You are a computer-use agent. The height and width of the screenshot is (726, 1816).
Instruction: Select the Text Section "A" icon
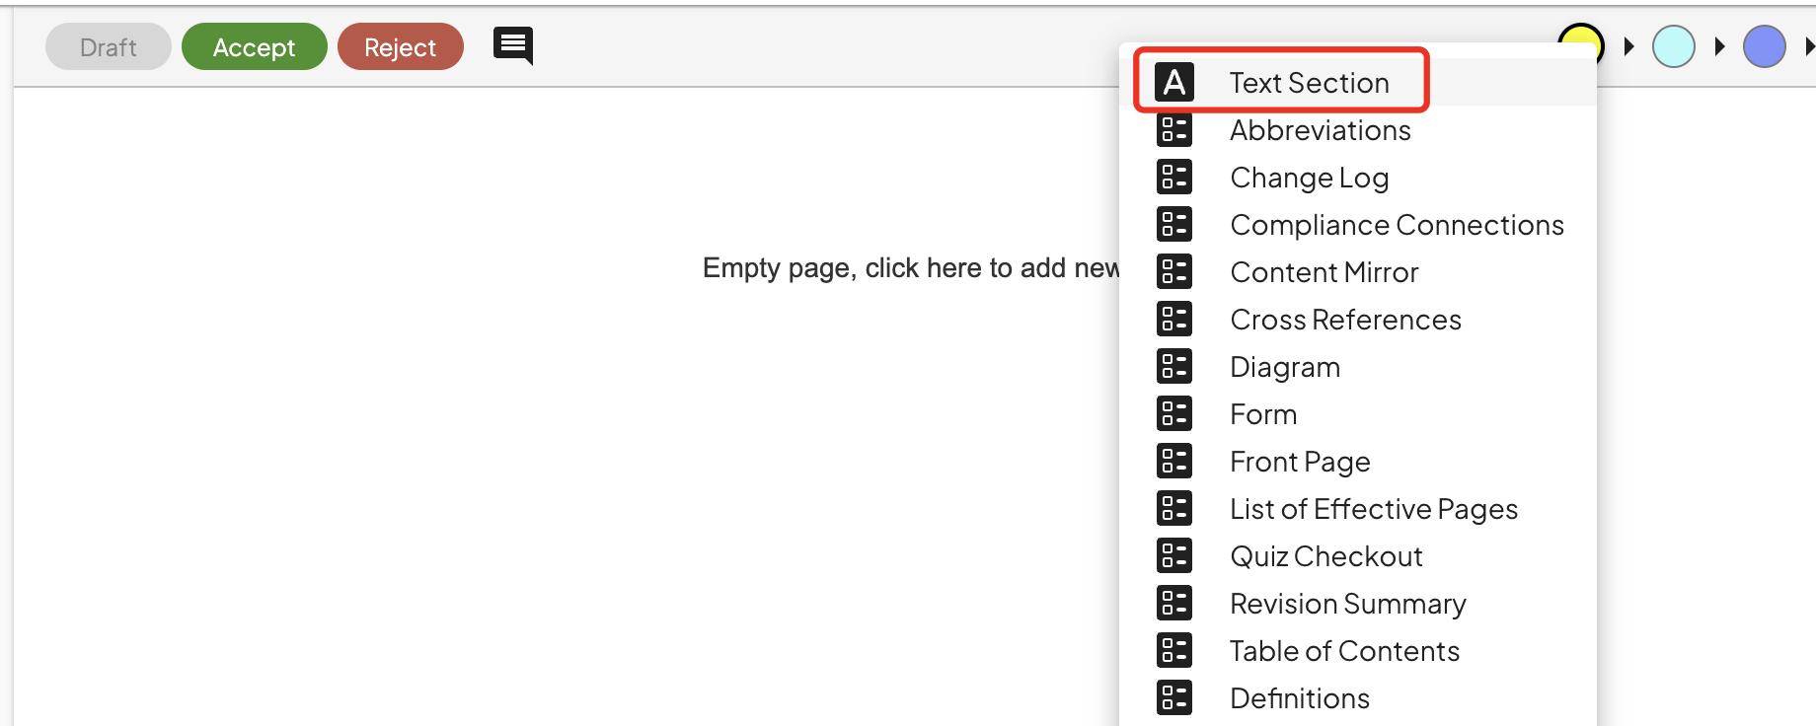(1173, 82)
